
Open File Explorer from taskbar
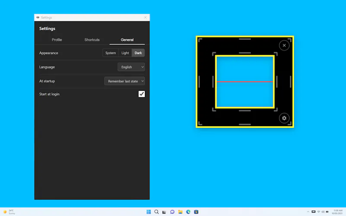(x=180, y=212)
